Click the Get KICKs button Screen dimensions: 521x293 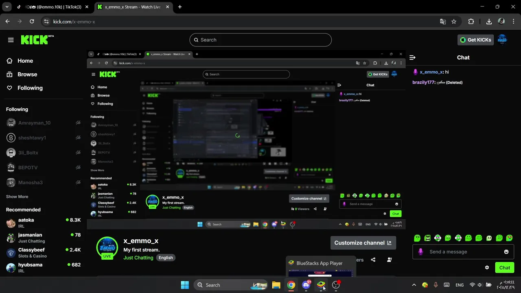476,39
